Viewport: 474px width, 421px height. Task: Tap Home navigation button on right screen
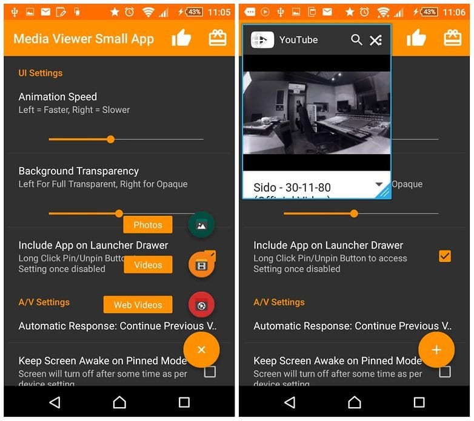(x=355, y=402)
